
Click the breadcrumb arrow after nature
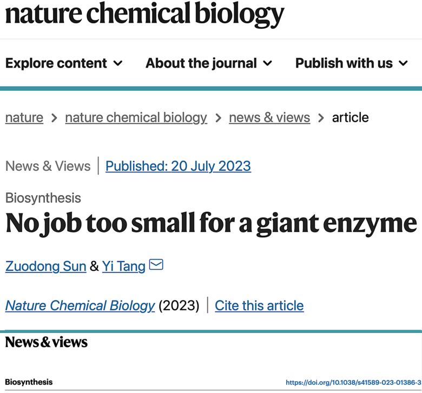point(54,118)
